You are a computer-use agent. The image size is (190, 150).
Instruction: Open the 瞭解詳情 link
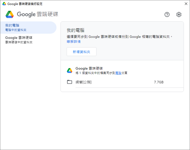(x=74, y=42)
